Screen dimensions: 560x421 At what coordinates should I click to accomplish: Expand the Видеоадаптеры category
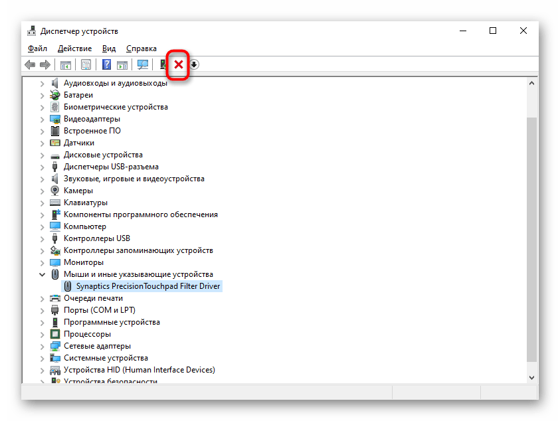42,118
